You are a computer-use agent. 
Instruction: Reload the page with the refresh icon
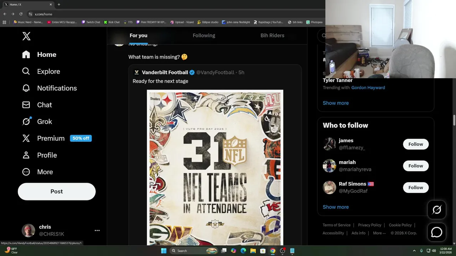(21, 14)
